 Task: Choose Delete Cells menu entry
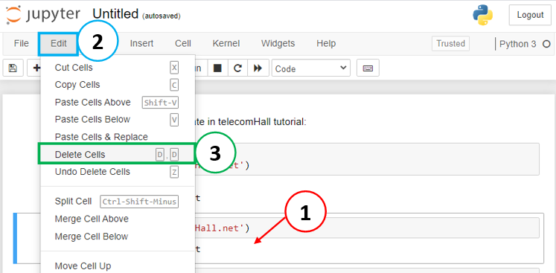click(118, 155)
